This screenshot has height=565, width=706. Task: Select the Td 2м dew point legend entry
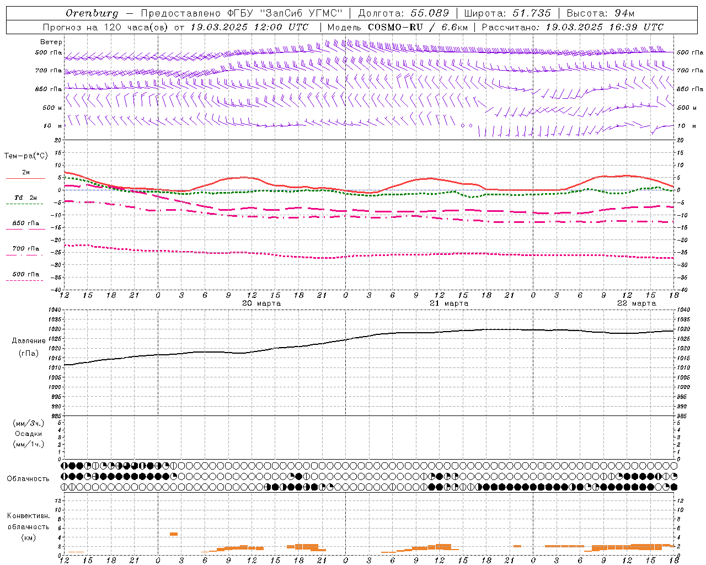tap(25, 198)
